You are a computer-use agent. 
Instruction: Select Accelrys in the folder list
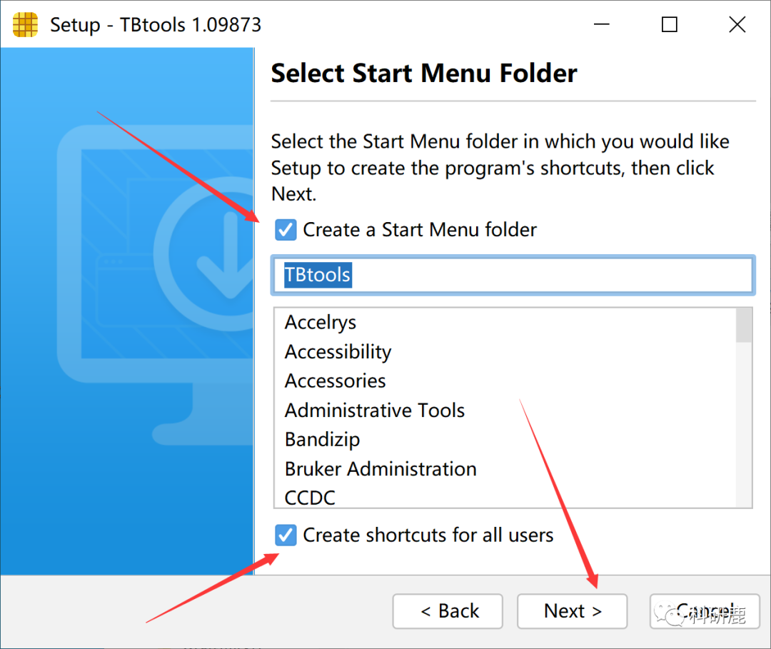(x=321, y=323)
